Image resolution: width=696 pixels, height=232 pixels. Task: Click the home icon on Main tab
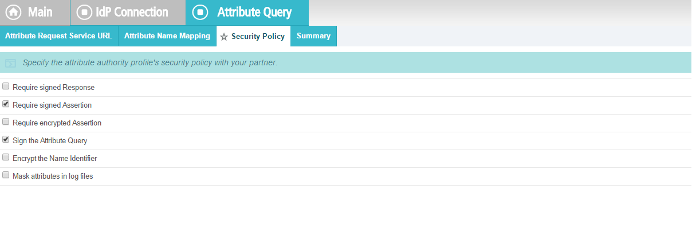14,12
